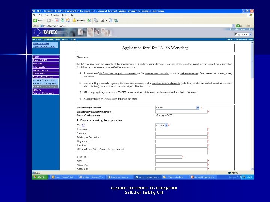Image resolution: width=270 pixels, height=202 pixels.
Task: Click the Function input field
Action: point(181,145)
